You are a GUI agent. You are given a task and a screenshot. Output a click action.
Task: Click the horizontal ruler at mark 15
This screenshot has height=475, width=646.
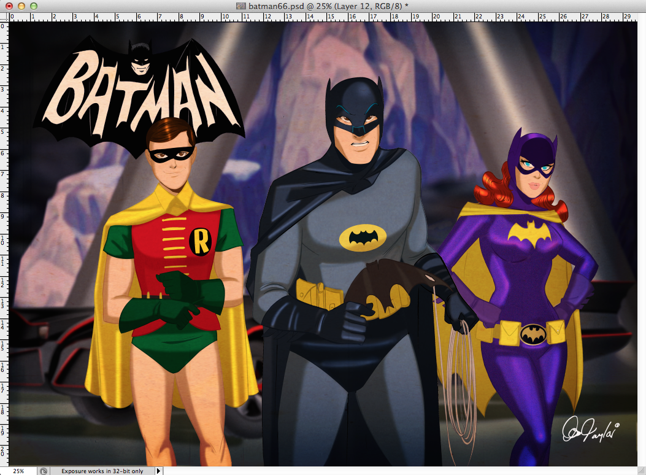(x=331, y=17)
